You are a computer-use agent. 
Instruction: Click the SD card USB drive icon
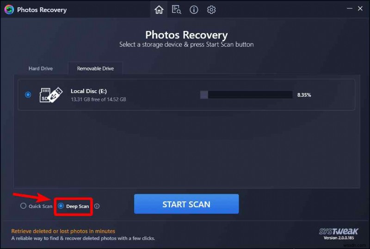[51, 95]
